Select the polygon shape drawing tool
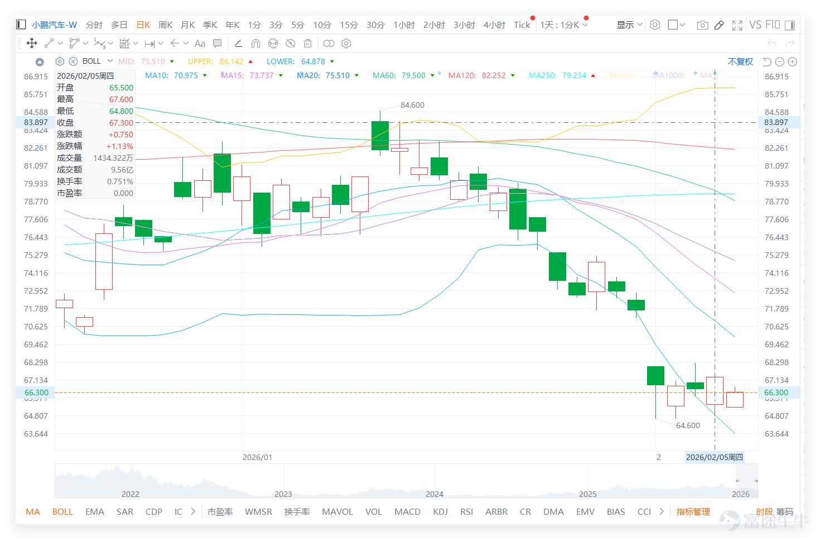 pos(74,43)
